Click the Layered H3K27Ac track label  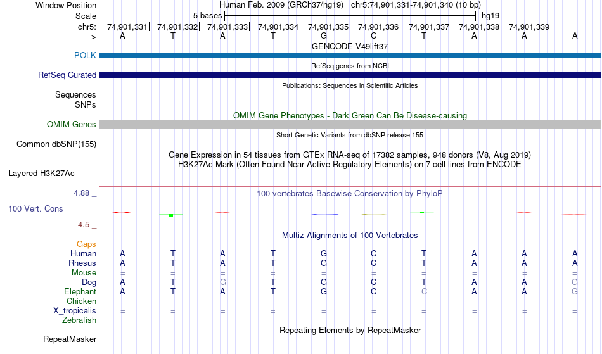41,174
